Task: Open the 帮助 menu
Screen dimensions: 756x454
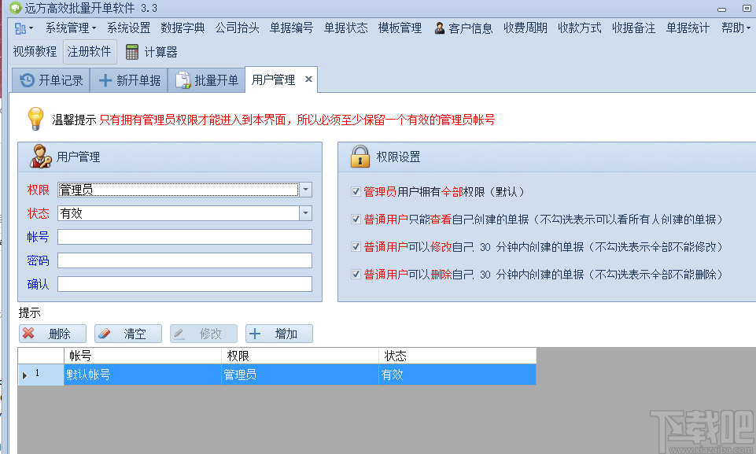Action: (x=732, y=28)
